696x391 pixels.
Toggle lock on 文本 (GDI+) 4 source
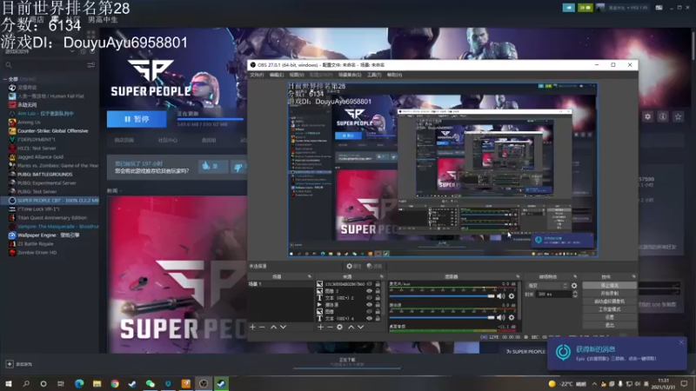[x=378, y=318]
